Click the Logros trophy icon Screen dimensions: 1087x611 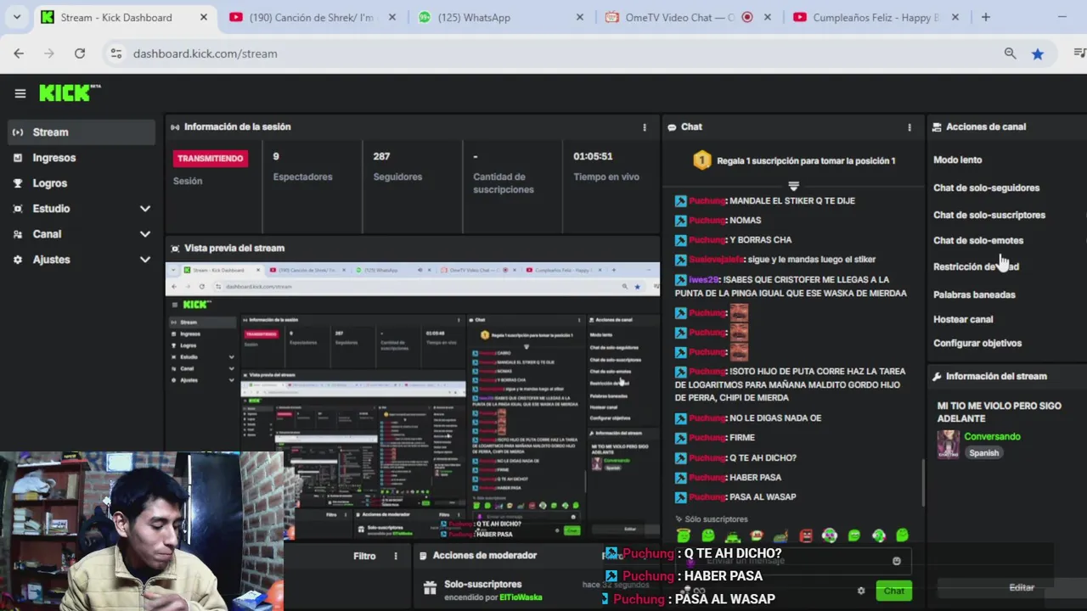[x=18, y=183]
